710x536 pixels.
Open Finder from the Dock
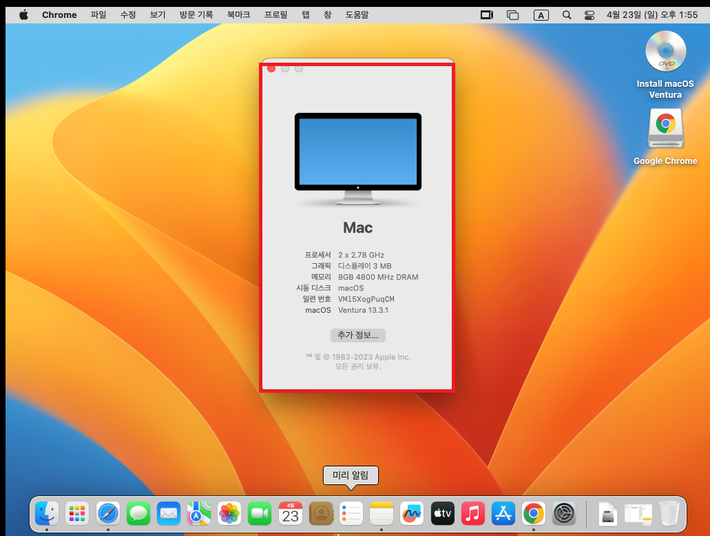click(47, 514)
